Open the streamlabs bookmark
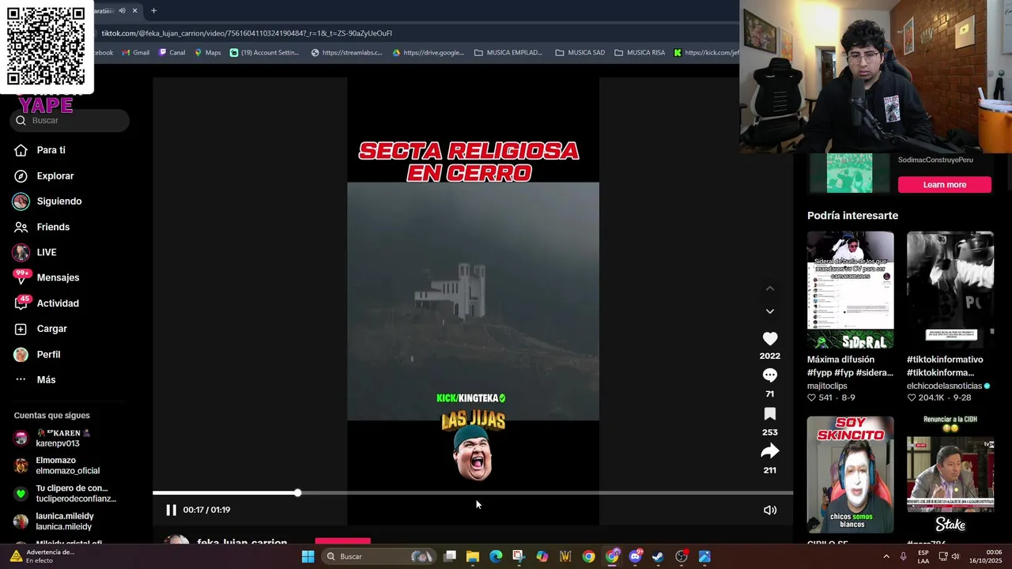 pyautogui.click(x=346, y=53)
